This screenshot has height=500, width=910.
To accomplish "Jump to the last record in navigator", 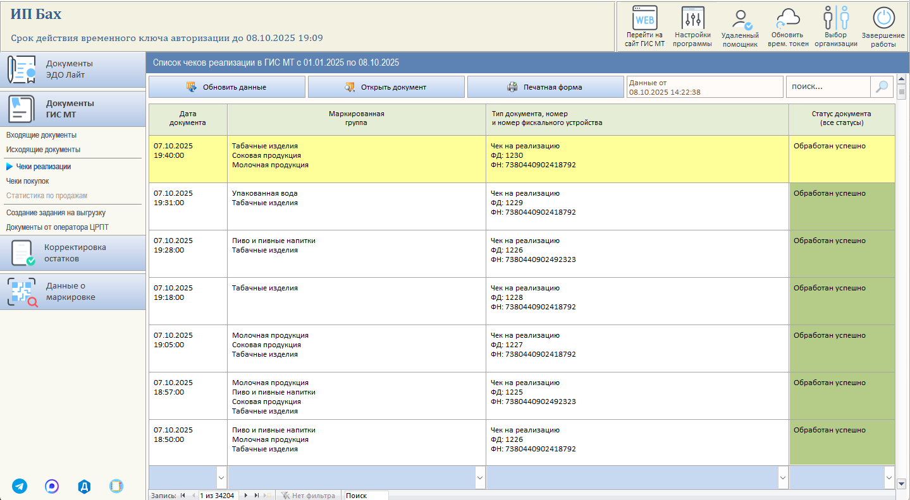I will coord(256,496).
